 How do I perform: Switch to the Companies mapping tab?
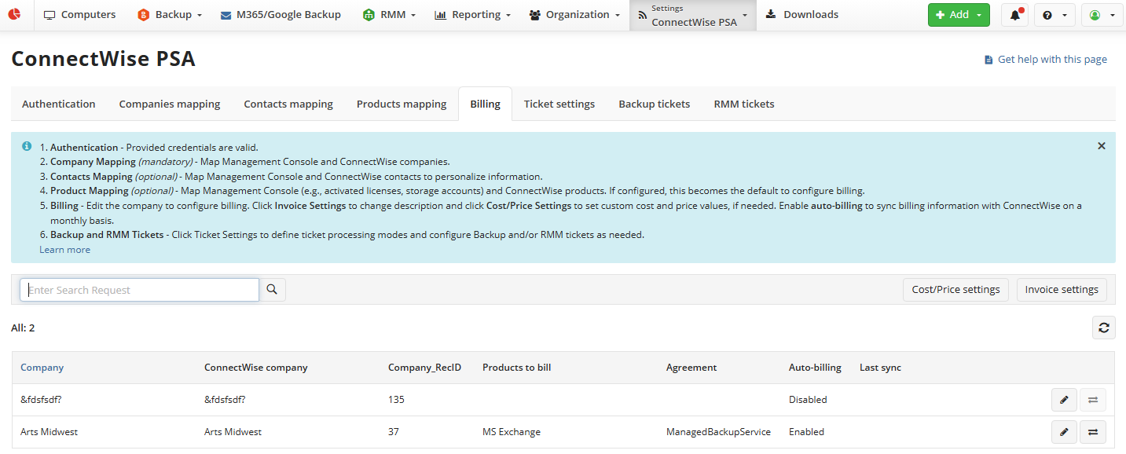[170, 104]
